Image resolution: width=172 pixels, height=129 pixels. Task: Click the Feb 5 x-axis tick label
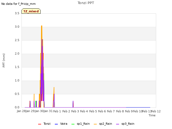click(93, 111)
